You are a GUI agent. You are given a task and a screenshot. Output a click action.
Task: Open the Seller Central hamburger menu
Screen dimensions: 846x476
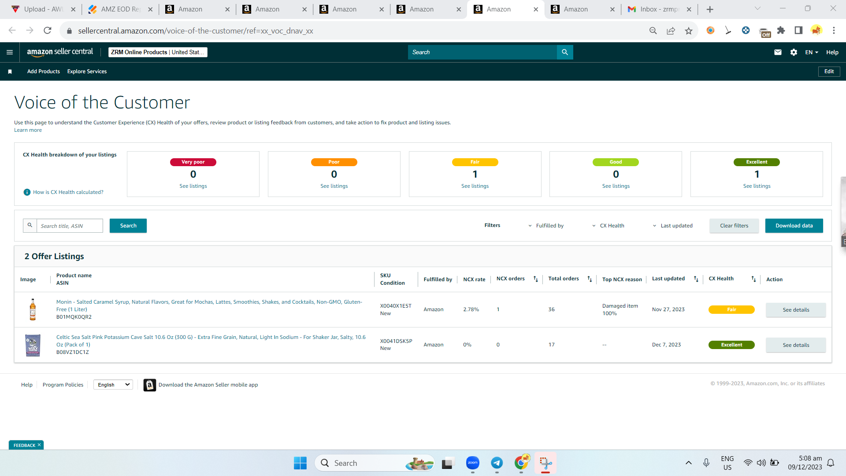[10, 52]
